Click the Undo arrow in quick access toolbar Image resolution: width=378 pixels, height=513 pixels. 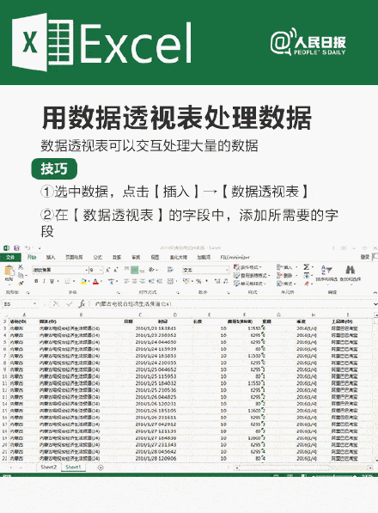(x=28, y=248)
